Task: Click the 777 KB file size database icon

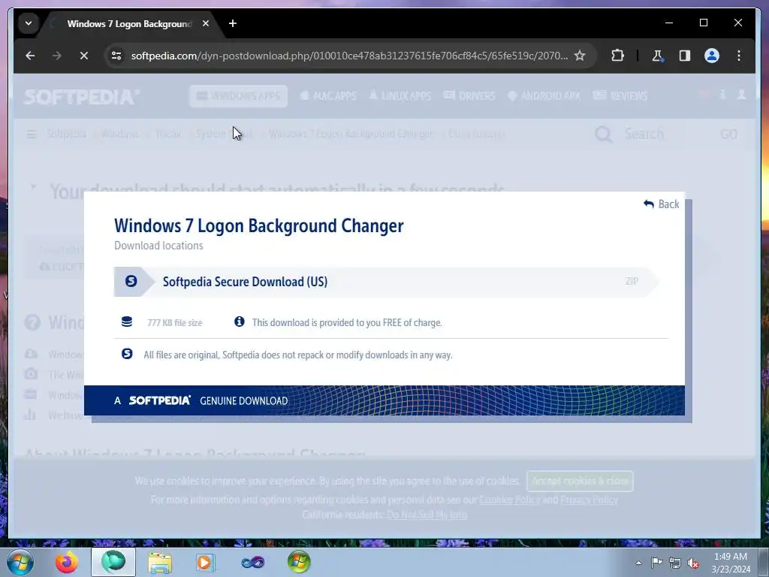Action: pyautogui.click(x=126, y=322)
